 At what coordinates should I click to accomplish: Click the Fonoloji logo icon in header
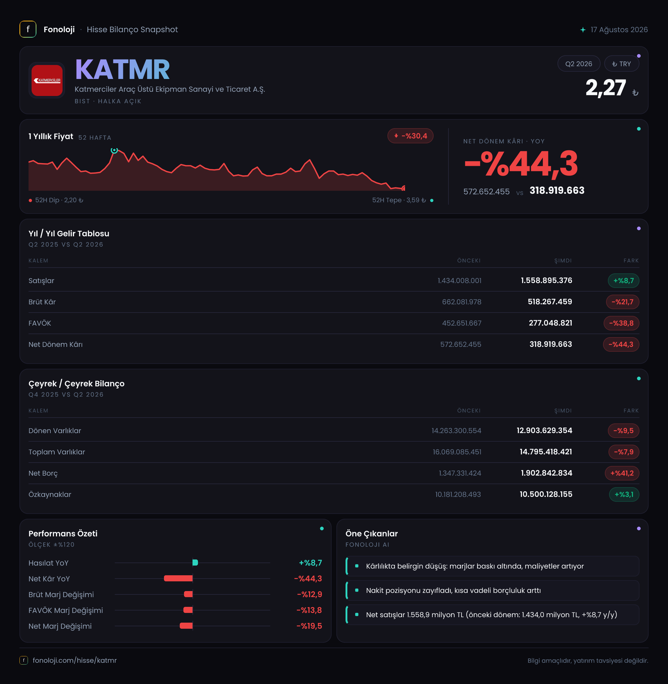tap(28, 29)
